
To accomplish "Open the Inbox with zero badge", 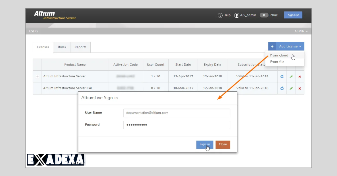I will click(269, 15).
